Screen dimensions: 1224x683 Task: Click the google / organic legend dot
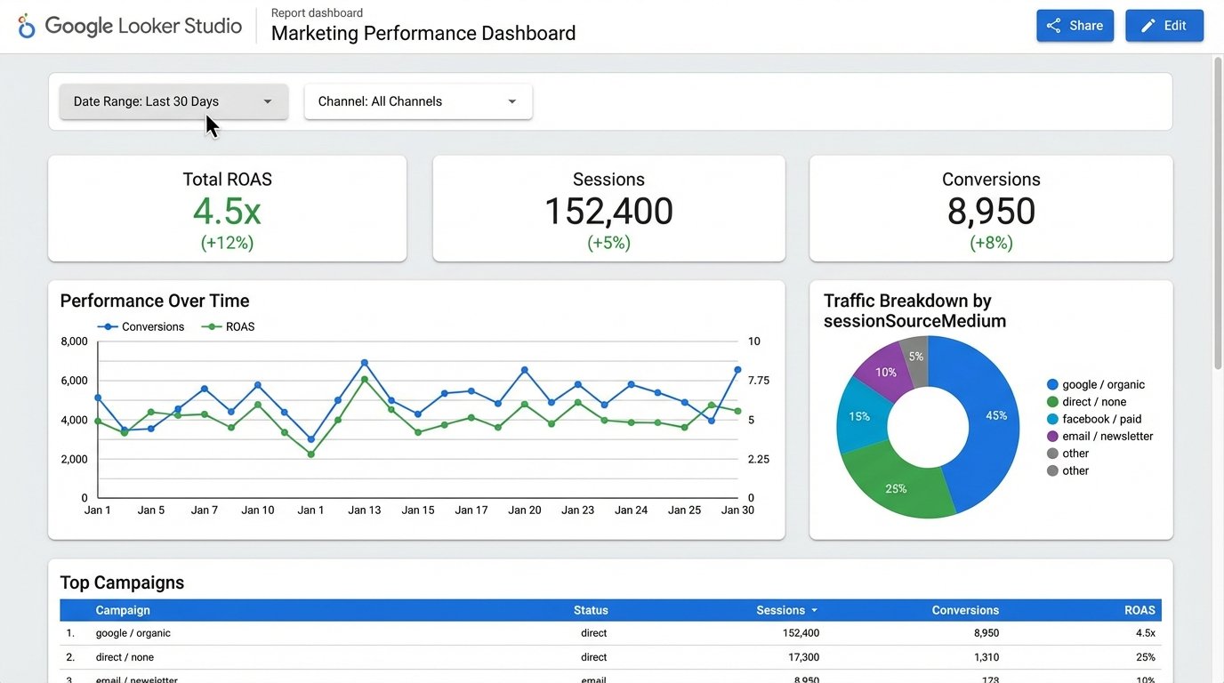click(x=1052, y=384)
